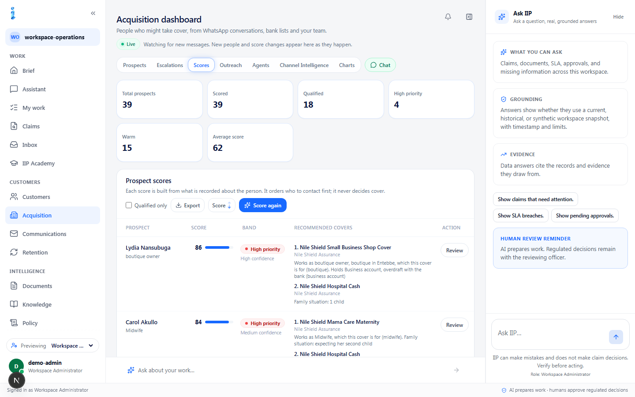This screenshot has width=635, height=397.
Task: Collapse the sidebar with the double chevron icon
Action: tap(93, 13)
